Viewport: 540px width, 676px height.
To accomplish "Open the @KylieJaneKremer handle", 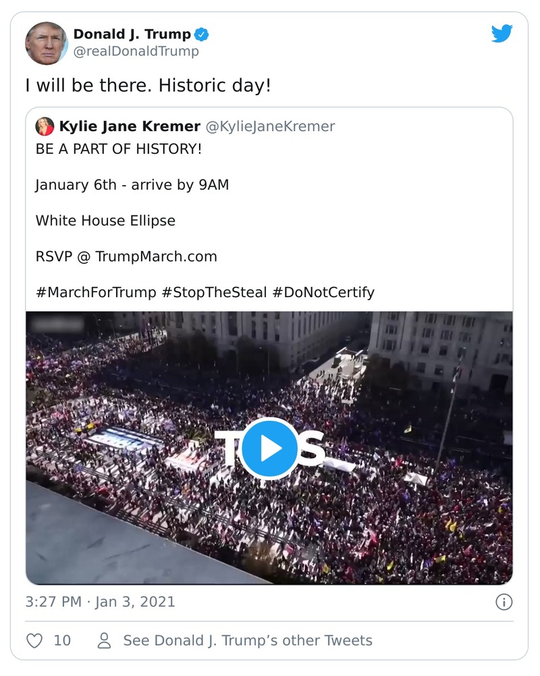I will [x=270, y=126].
